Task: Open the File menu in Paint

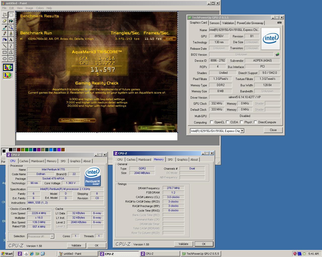Action: [4, 8]
